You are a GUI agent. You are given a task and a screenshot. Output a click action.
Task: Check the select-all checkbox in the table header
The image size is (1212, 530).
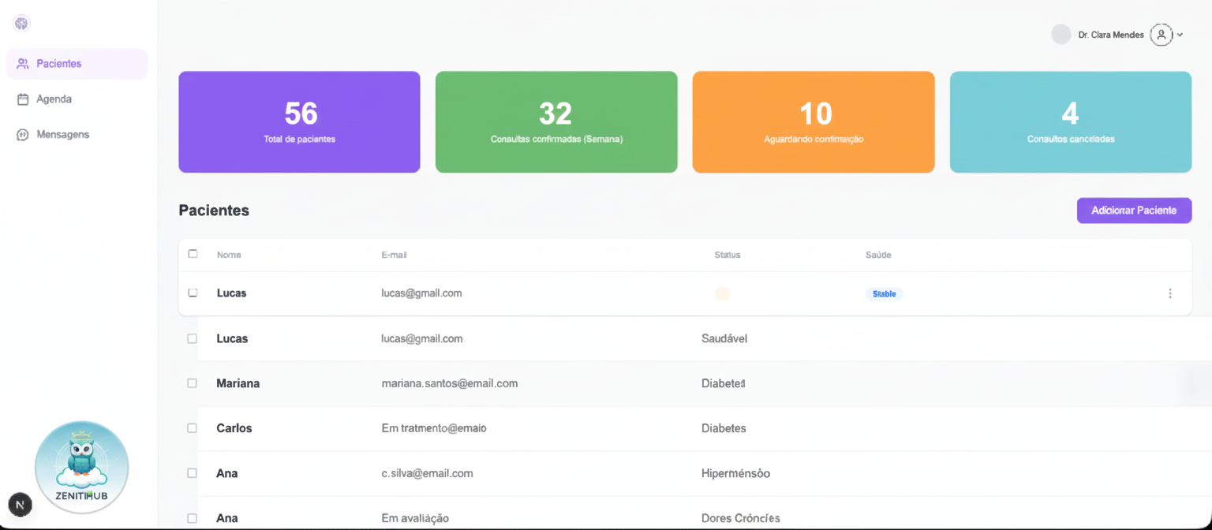pyautogui.click(x=193, y=253)
